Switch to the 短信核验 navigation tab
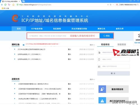The image size is (140, 105). tap(57, 29)
